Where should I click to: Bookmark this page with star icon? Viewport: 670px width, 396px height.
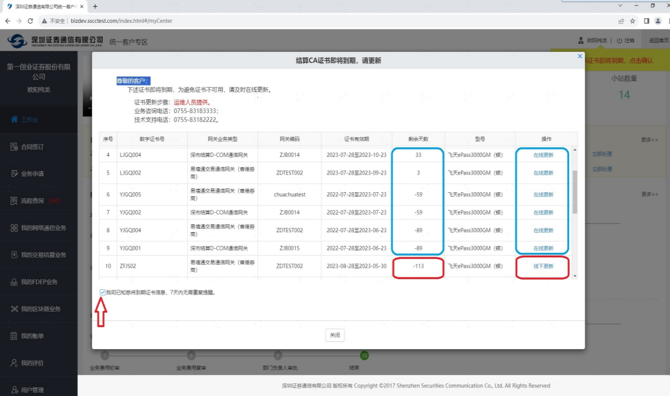(633, 21)
